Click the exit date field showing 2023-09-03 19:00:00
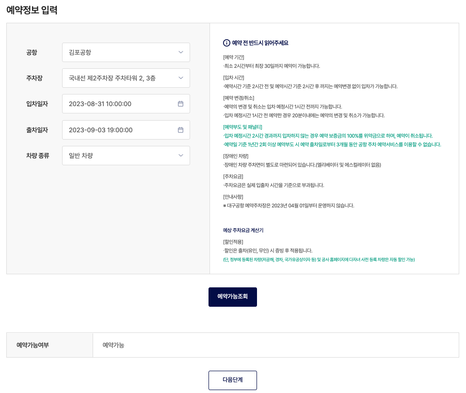The width and height of the screenshot is (466, 393). pos(121,129)
